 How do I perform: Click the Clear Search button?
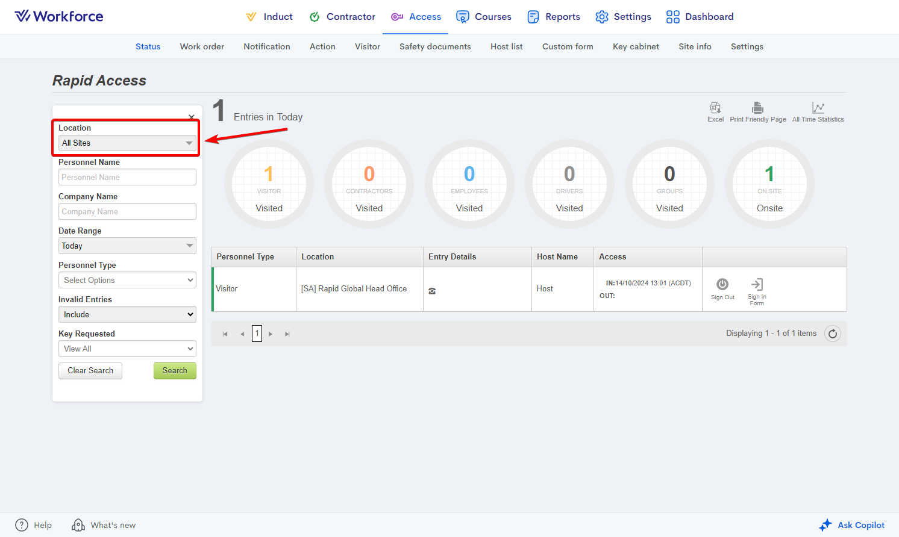(x=90, y=371)
